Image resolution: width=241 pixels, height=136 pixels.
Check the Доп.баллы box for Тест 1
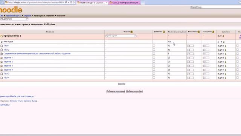154,46
